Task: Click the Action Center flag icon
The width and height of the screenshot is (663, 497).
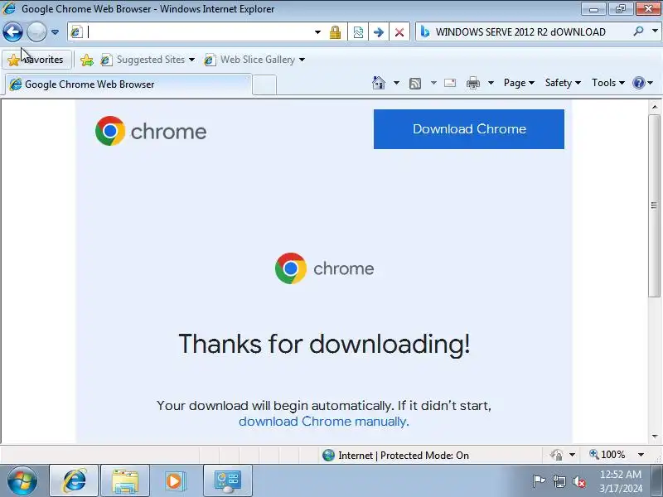Action: pos(539,481)
